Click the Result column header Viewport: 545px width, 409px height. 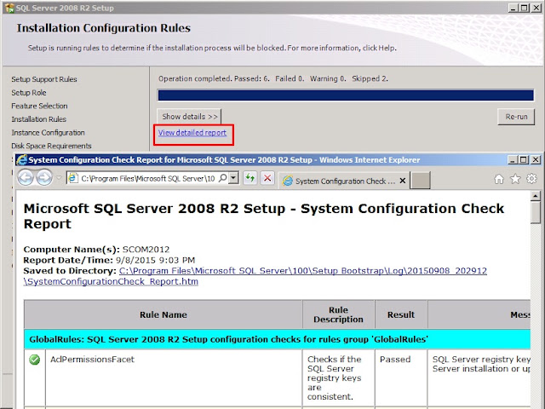click(x=401, y=314)
